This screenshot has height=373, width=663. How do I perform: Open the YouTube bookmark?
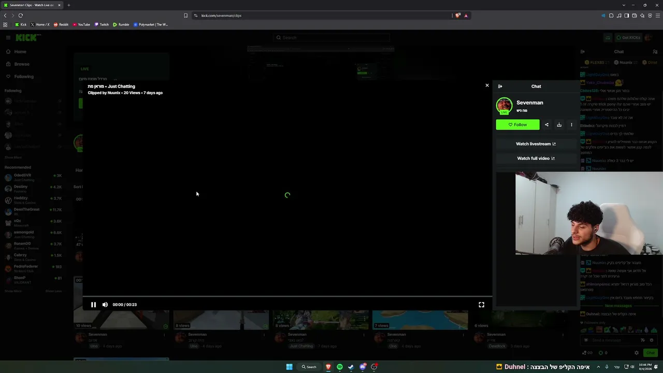pyautogui.click(x=81, y=24)
